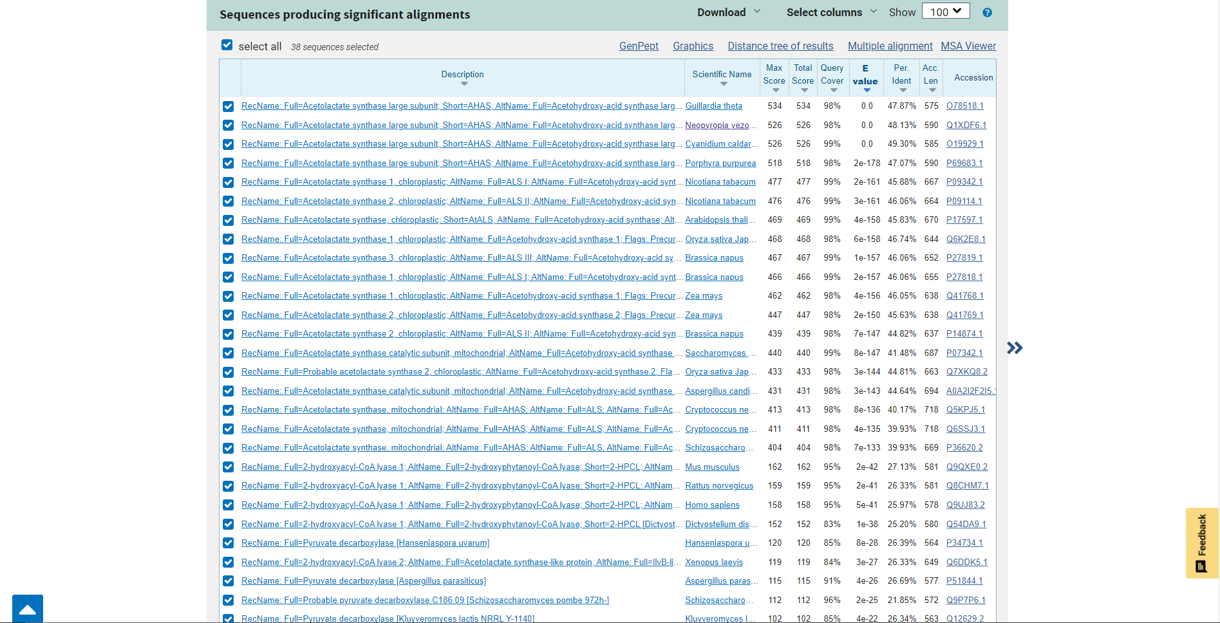Click the scroll-to-top arrow button
Screen dimensions: 1220x623
28,609
